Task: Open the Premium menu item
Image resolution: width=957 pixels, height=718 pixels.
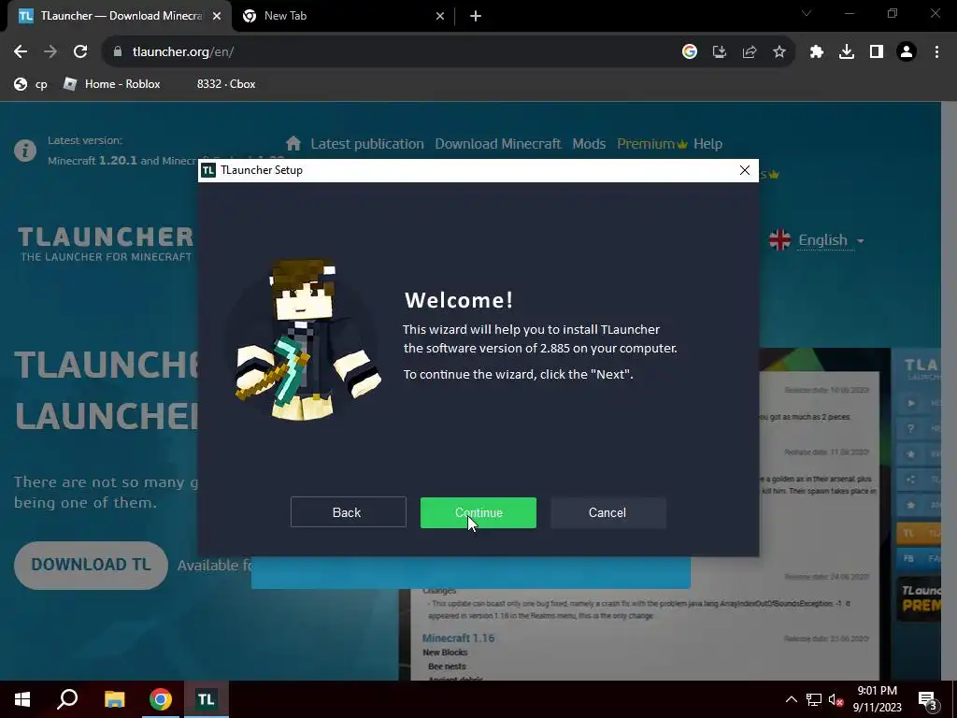Action: click(651, 144)
